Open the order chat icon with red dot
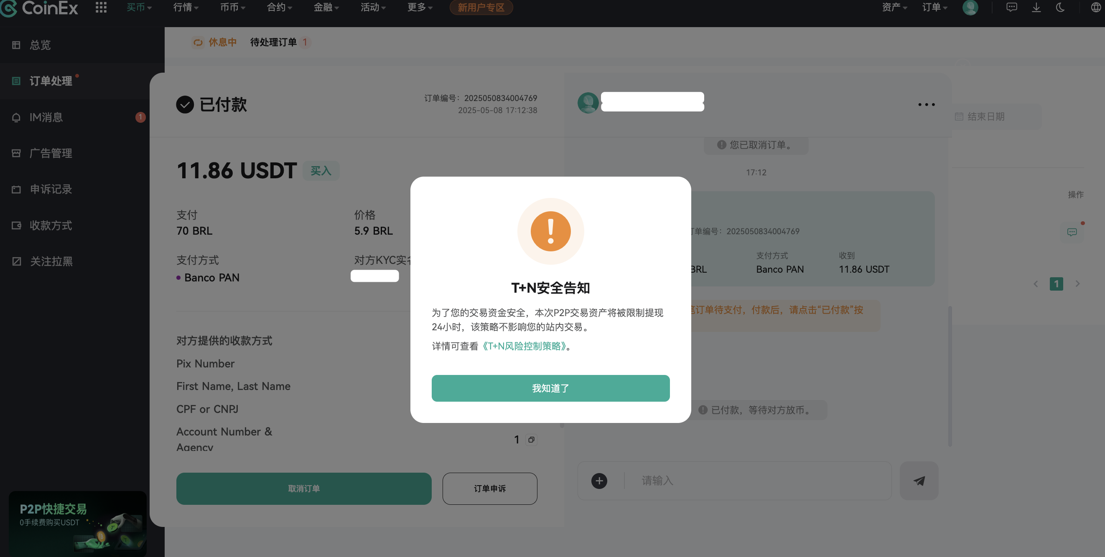Image resolution: width=1105 pixels, height=557 pixels. click(1072, 232)
